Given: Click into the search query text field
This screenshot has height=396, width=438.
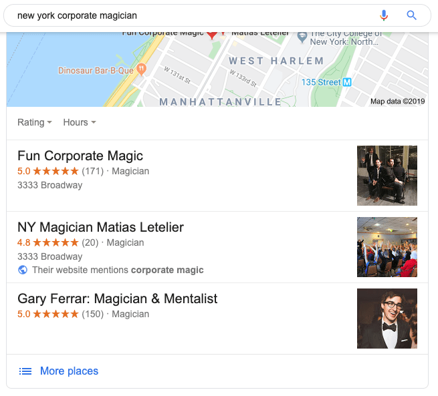Looking at the screenshot, I should coord(193,15).
